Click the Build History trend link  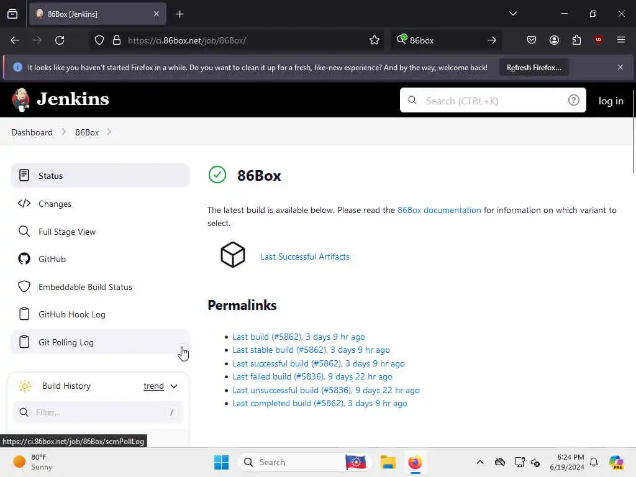click(x=153, y=386)
